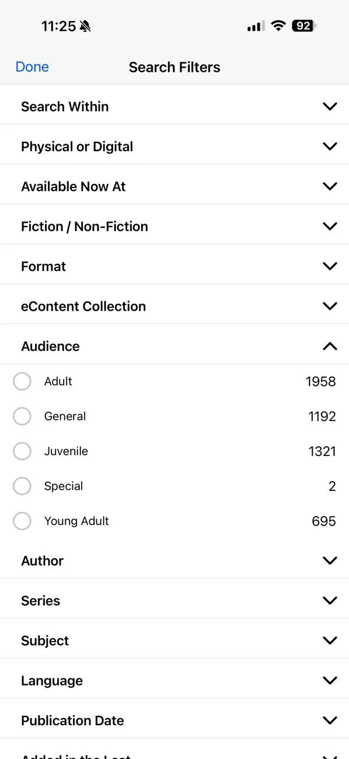
Task: Tap the Wi-Fi status icon
Action: coord(278,26)
